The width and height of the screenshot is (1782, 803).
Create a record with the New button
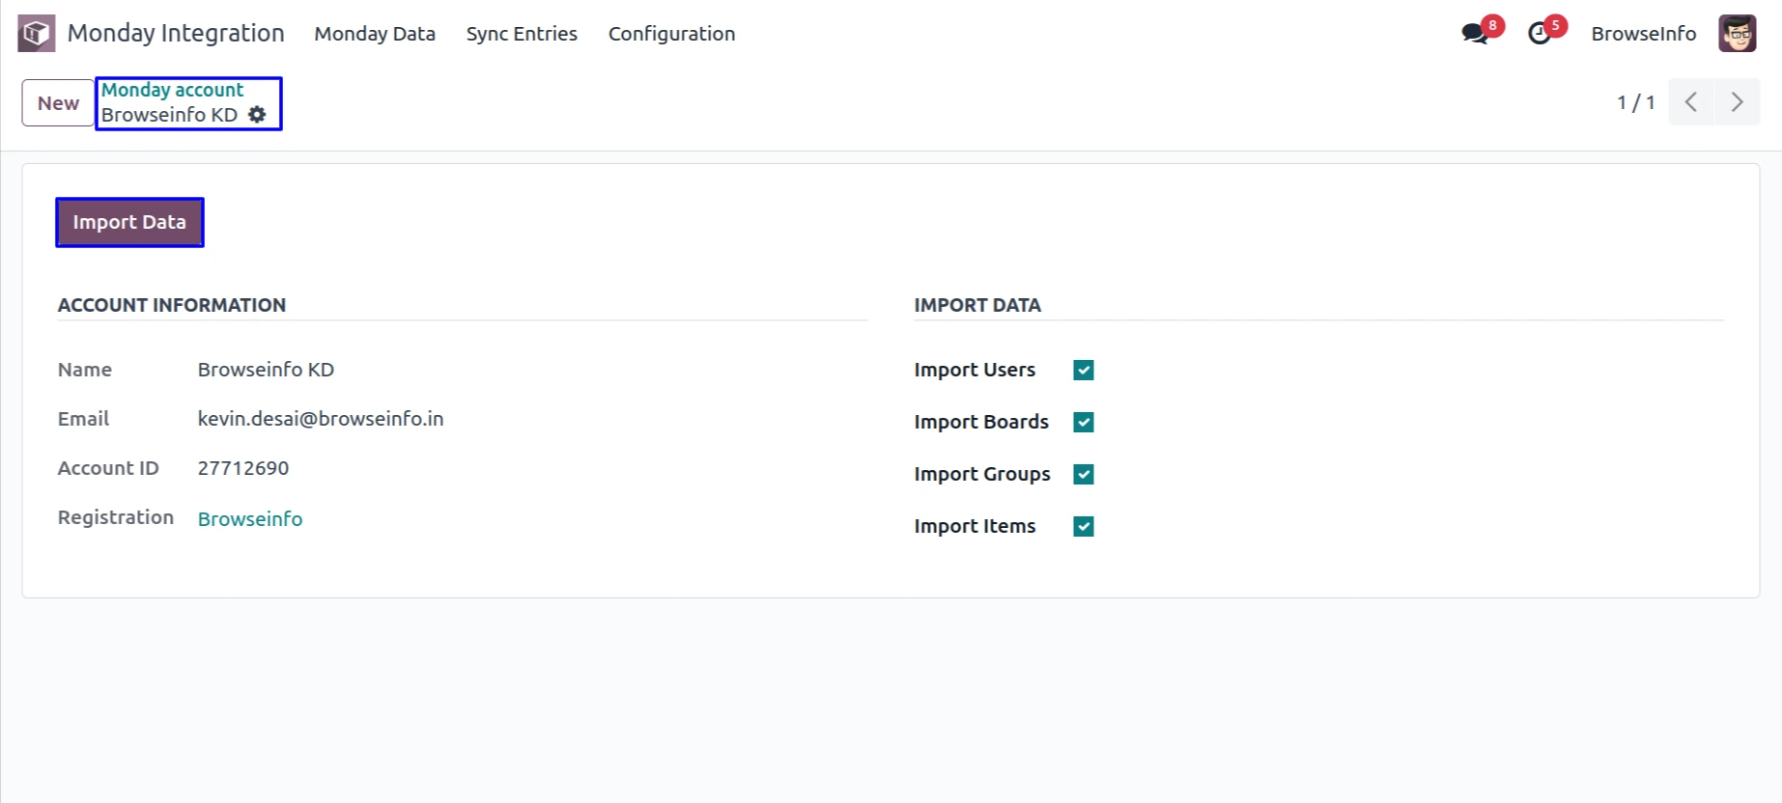click(58, 103)
